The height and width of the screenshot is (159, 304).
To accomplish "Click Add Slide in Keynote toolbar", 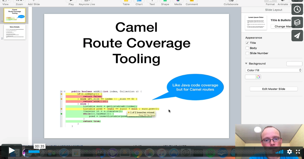I will click(x=33, y=3).
